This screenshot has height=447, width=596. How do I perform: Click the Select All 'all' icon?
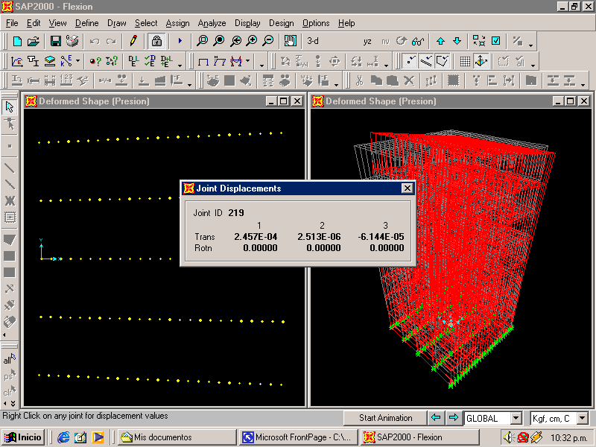tap(10, 359)
